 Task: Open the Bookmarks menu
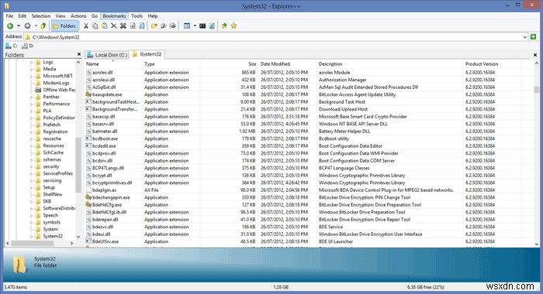(114, 16)
